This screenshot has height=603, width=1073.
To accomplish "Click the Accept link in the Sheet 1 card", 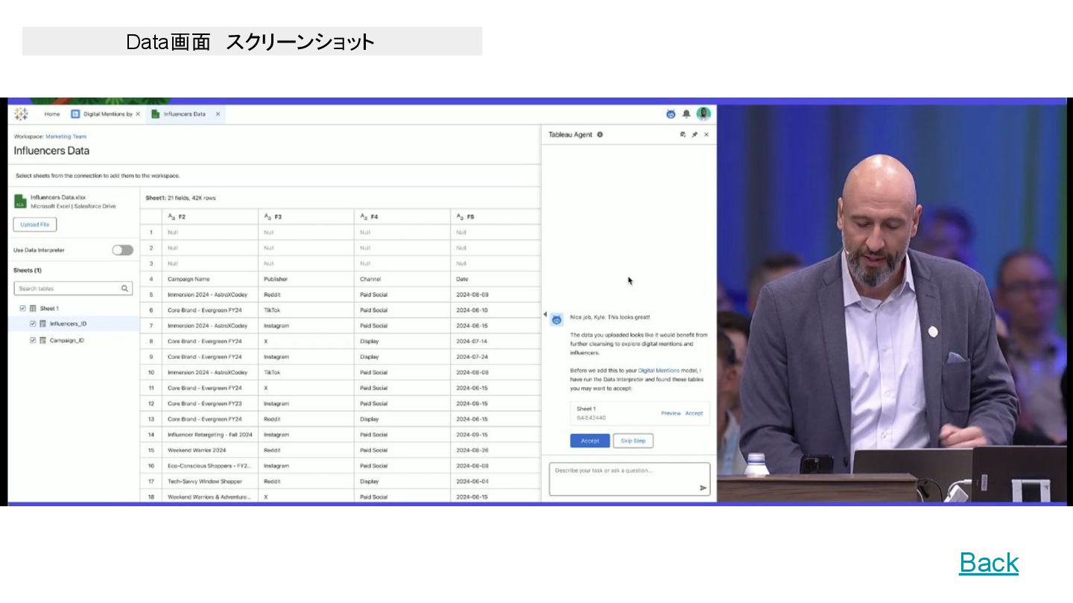I will click(x=694, y=413).
